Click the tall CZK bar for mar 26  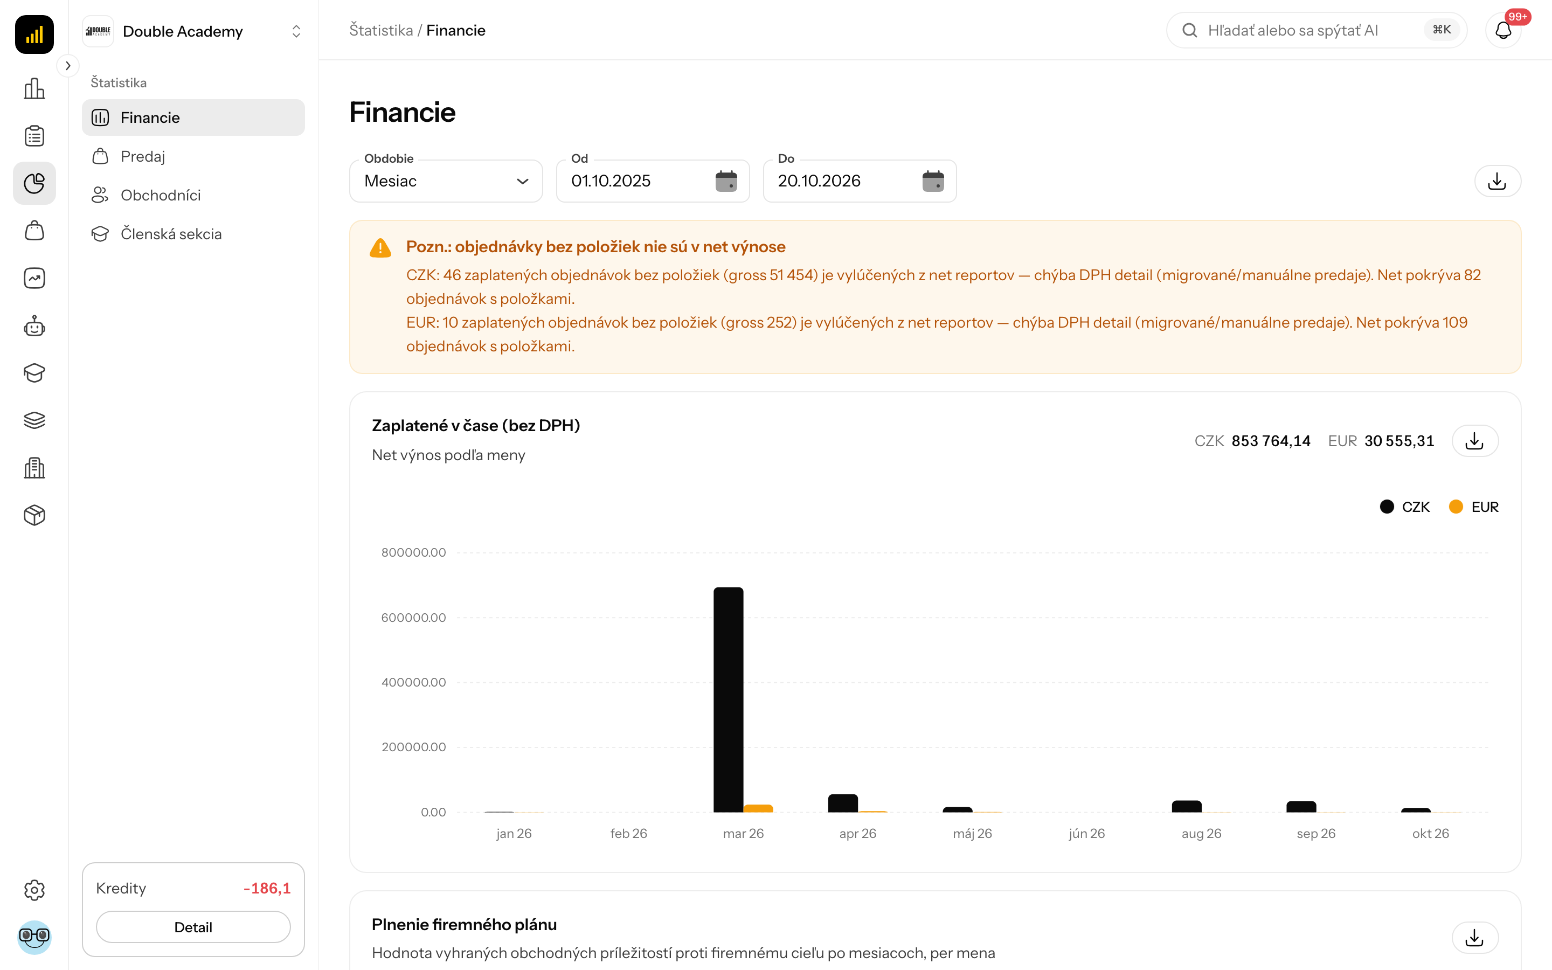[x=728, y=699]
